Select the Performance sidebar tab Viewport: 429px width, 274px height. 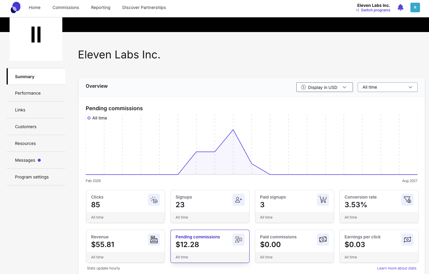(36, 93)
